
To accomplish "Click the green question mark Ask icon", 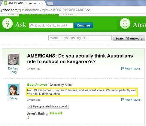I will [x=8, y=24].
